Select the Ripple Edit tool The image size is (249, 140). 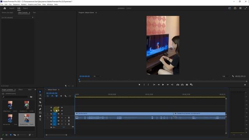coord(40,98)
